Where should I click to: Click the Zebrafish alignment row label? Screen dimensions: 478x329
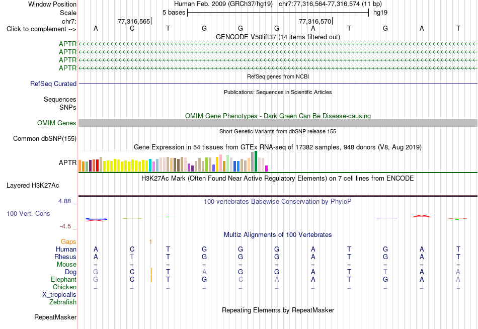pyautogui.click(x=63, y=302)
